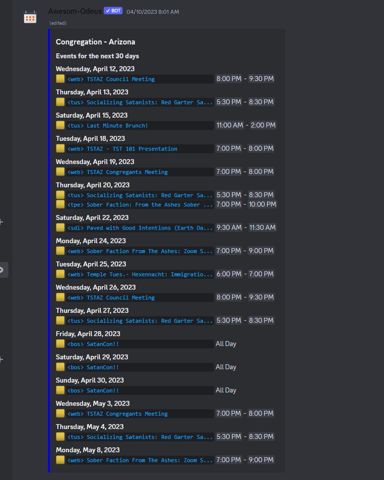
Task: Click the Friday, April 28, 2023 date heading
Action: [x=88, y=334]
